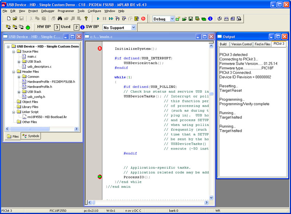Select main.c in the project tree
This screenshot has width=291, height=214.
coord(32,57)
